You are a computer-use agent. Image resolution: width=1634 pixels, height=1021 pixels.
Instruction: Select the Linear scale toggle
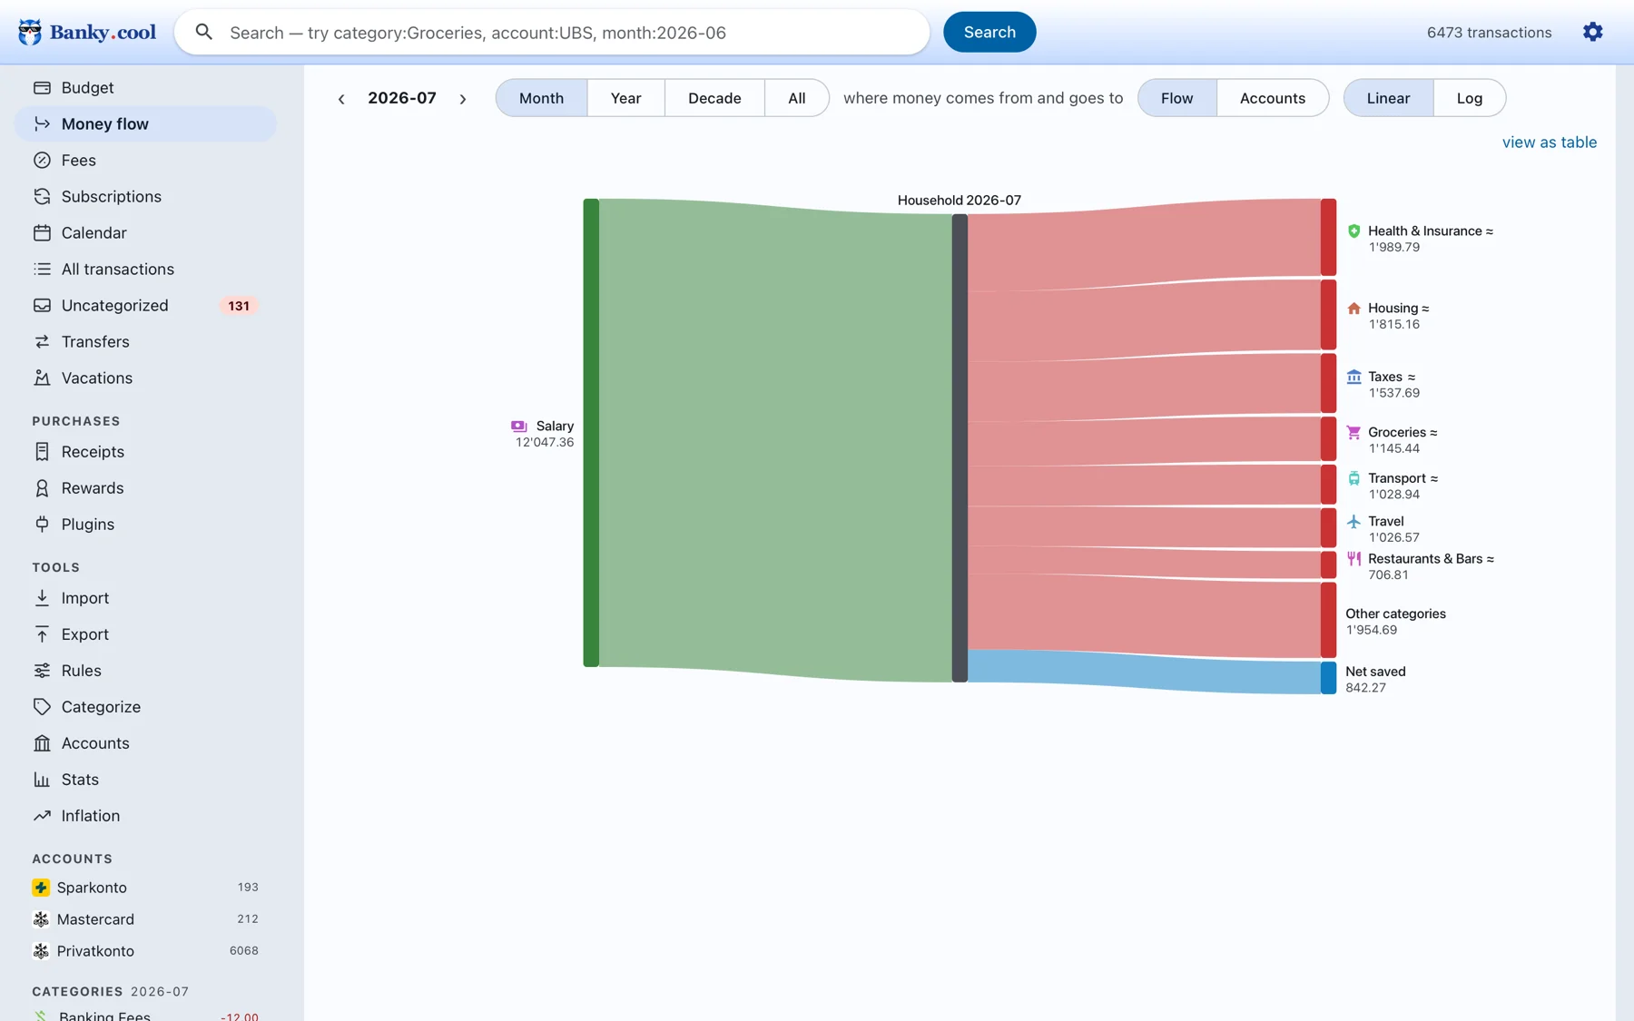[x=1388, y=98]
